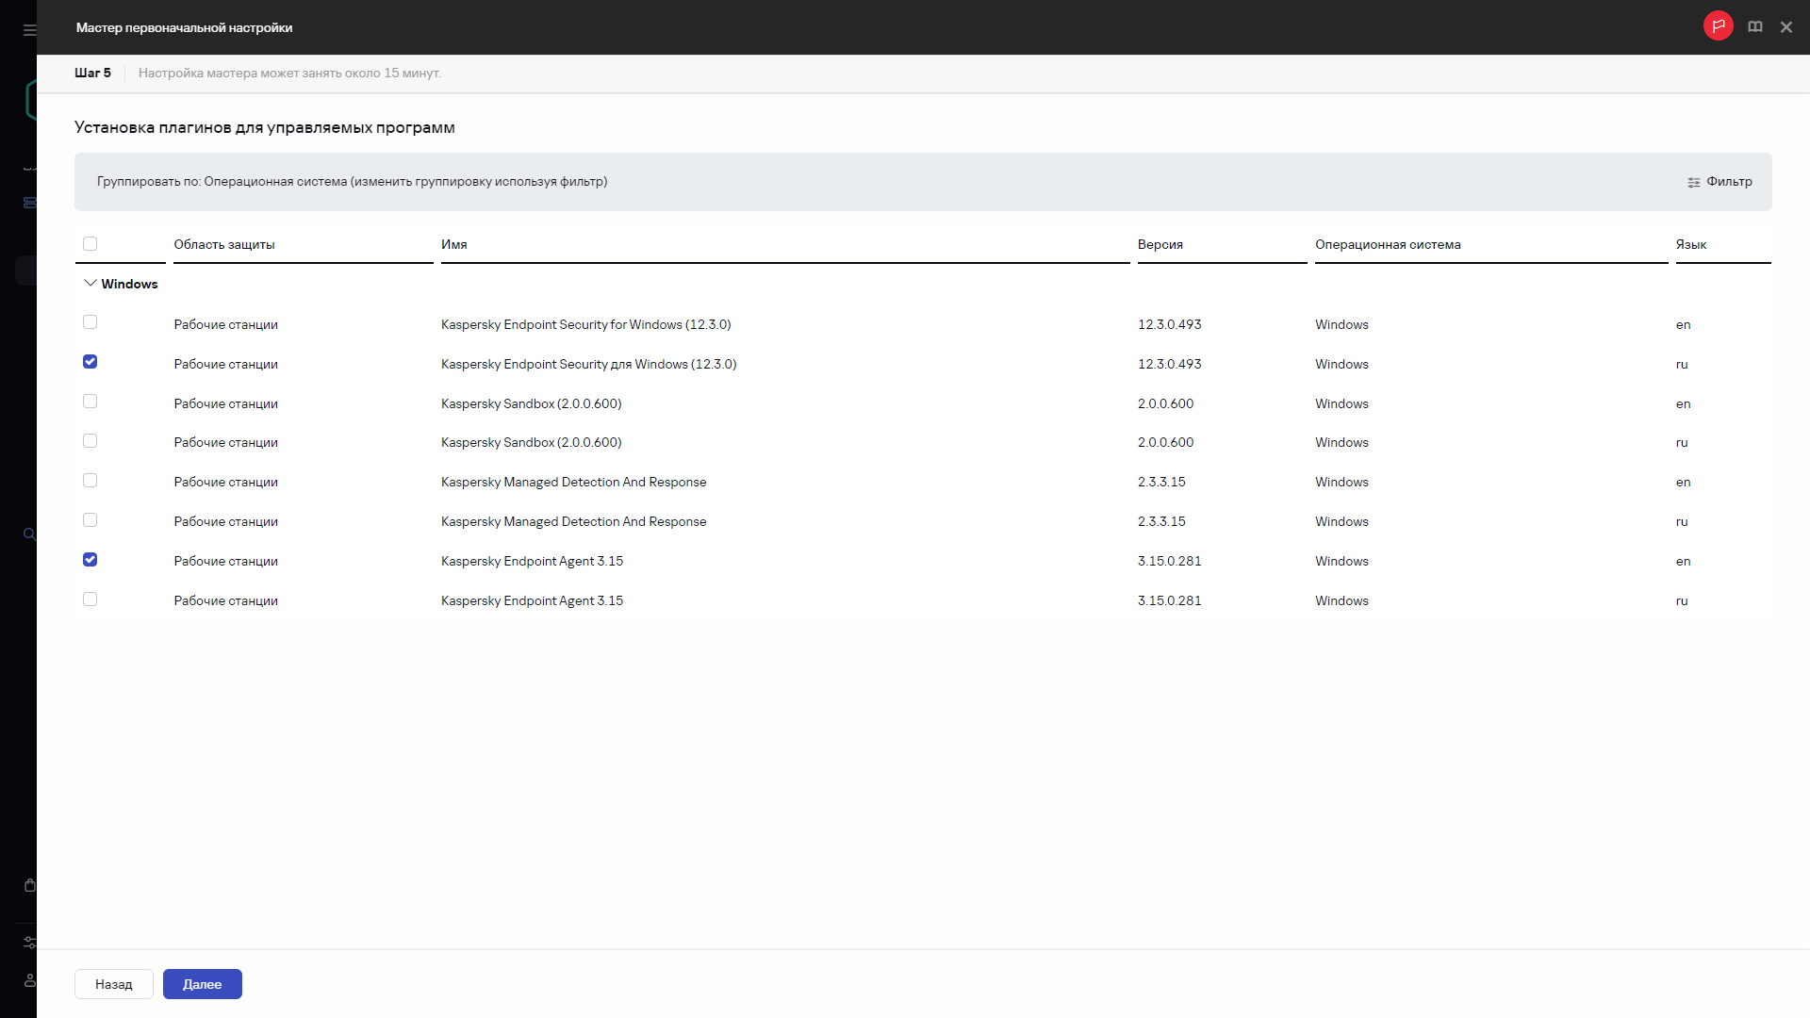Image resolution: width=1810 pixels, height=1018 pixels.
Task: Check Managed Detection And Response ru plugin
Action: pyautogui.click(x=90, y=520)
